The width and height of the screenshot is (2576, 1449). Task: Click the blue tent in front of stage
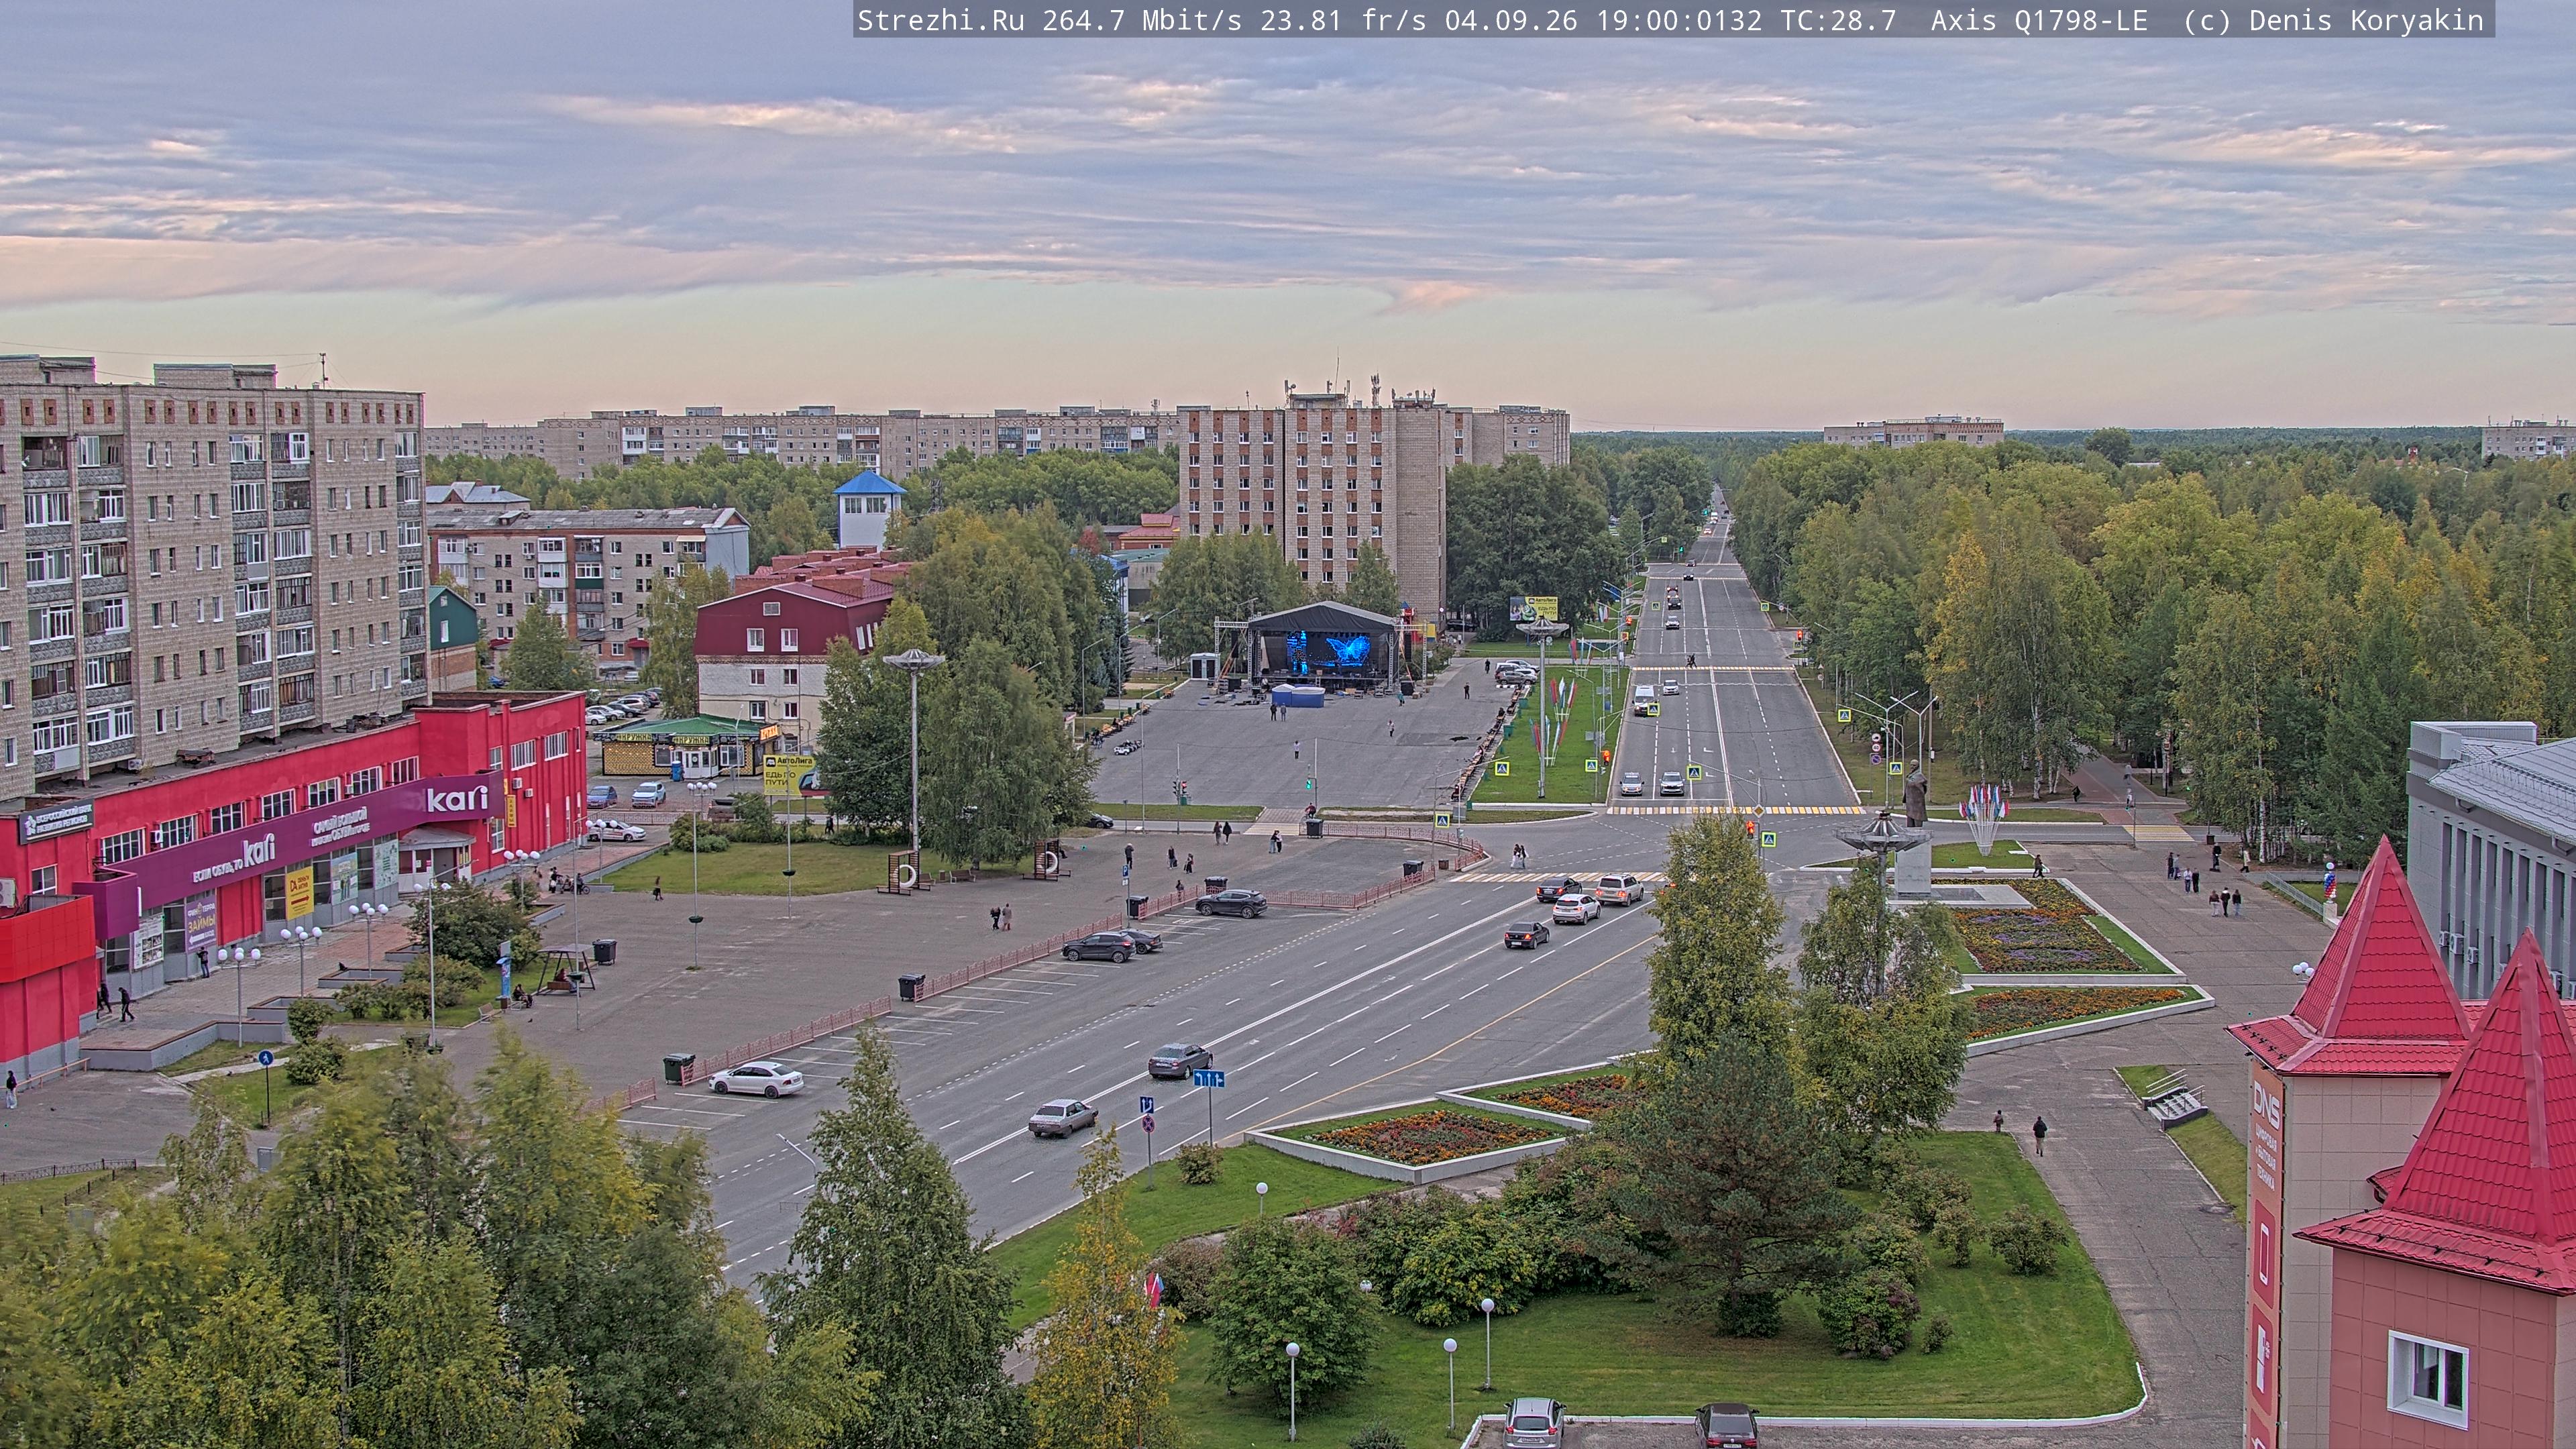(1297, 695)
